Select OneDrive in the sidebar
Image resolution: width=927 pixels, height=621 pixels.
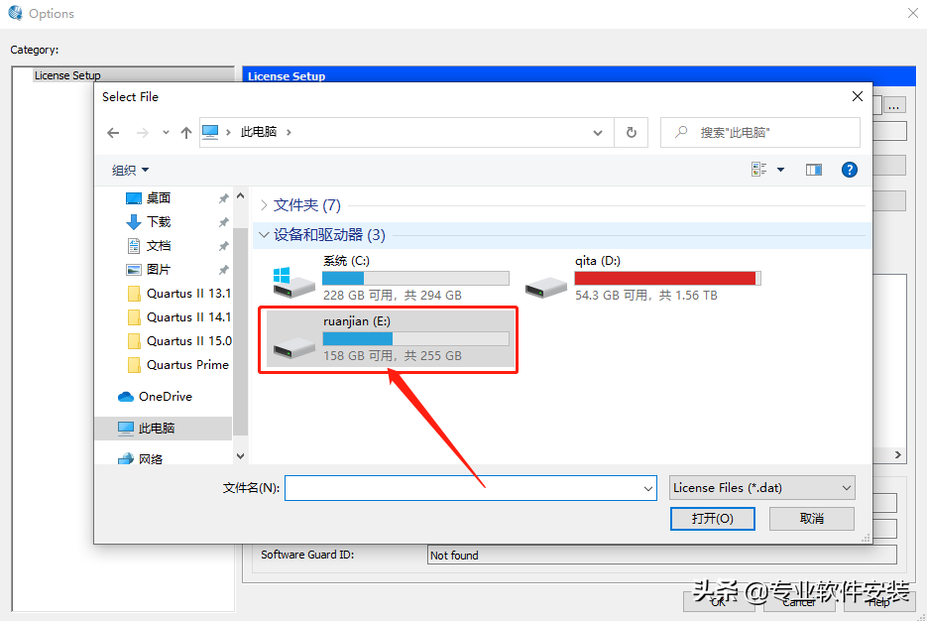pyautogui.click(x=155, y=397)
